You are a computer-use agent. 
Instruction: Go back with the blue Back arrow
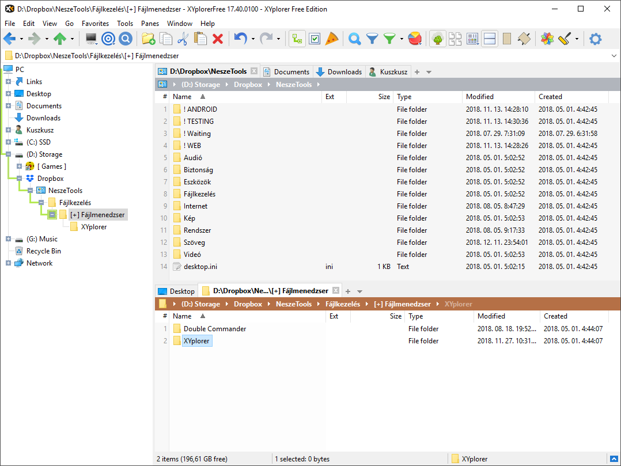pyautogui.click(x=9, y=39)
